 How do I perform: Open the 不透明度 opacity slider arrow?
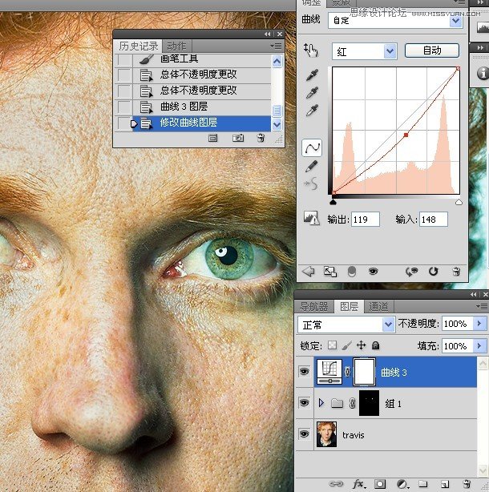[479, 323]
